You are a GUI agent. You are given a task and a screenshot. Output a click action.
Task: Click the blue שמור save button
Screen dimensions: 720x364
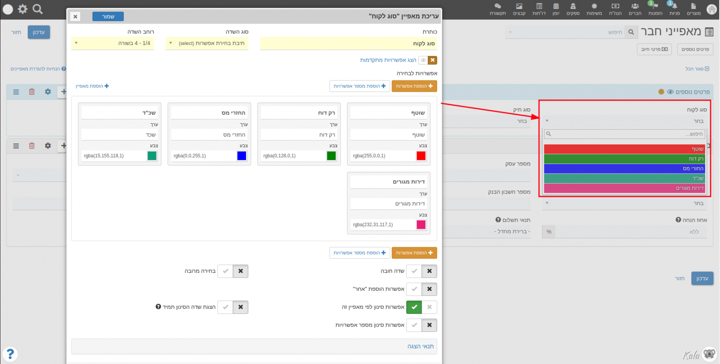coord(108,17)
